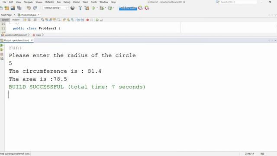The height and width of the screenshot is (156, 277).
Task: Open the Run menu
Action: [59, 2]
